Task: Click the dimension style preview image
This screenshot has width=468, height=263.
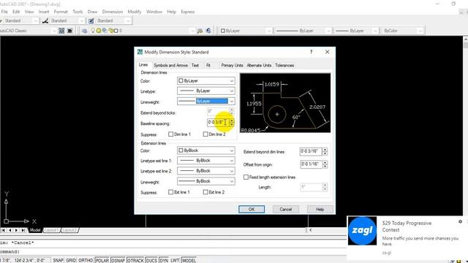Action: (x=285, y=103)
